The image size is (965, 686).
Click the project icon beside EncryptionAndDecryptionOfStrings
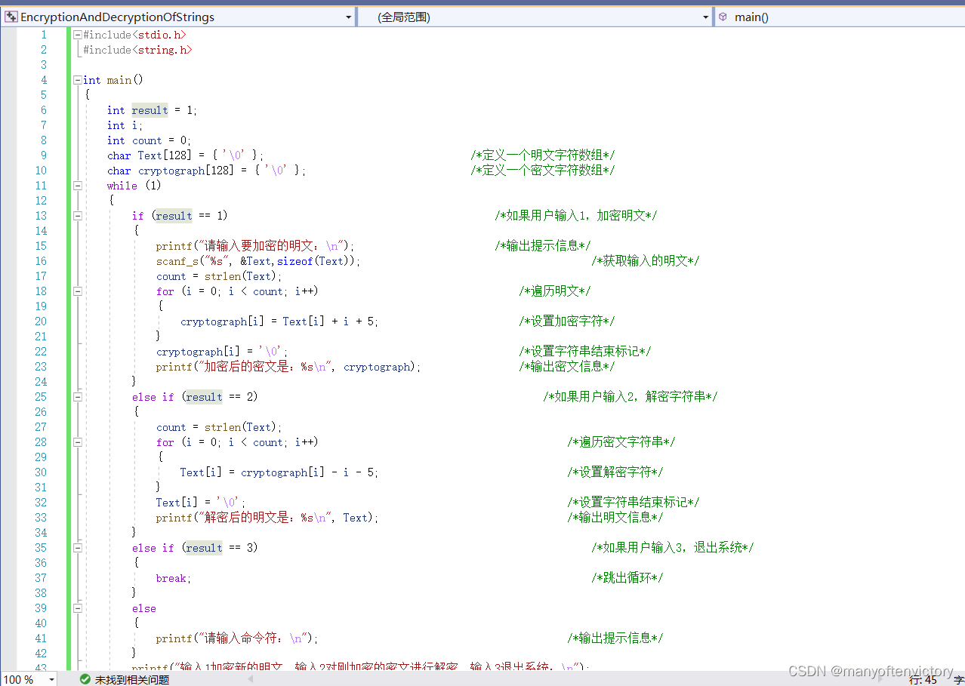(x=11, y=17)
